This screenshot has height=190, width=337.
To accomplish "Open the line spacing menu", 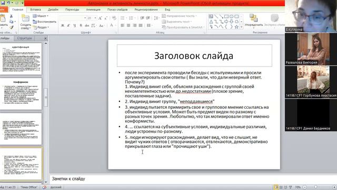I will pyautogui.click(x=156, y=18).
